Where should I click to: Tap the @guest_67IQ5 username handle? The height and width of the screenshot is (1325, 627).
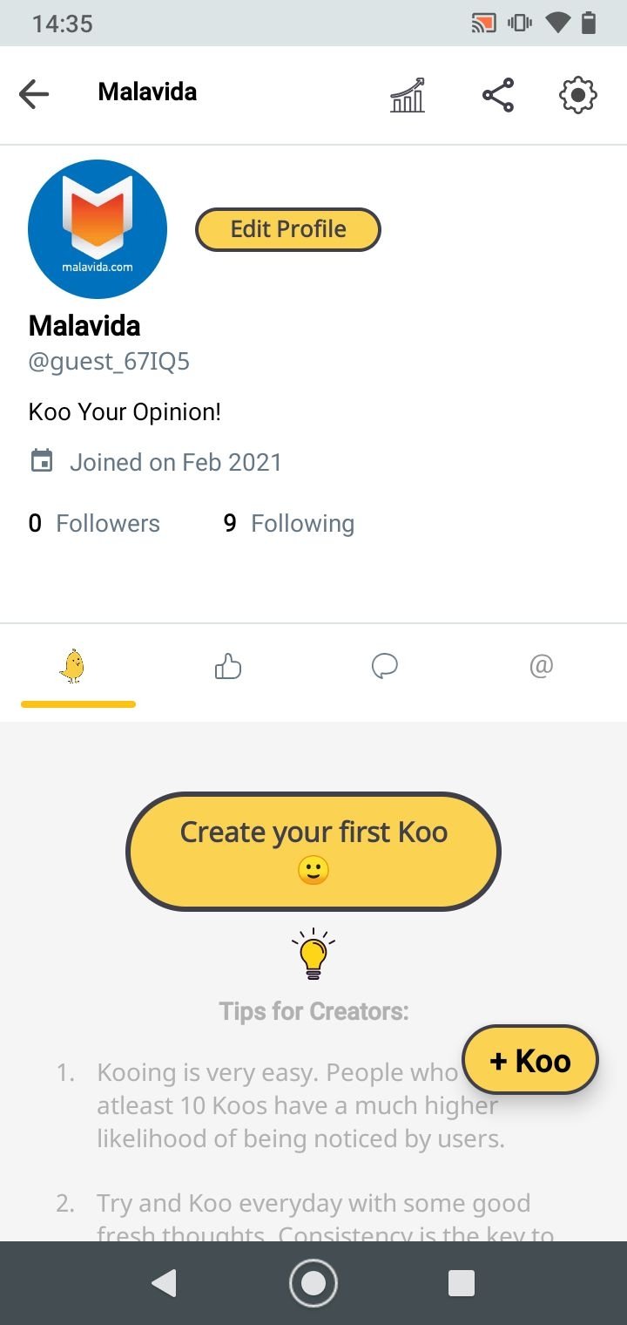(109, 362)
